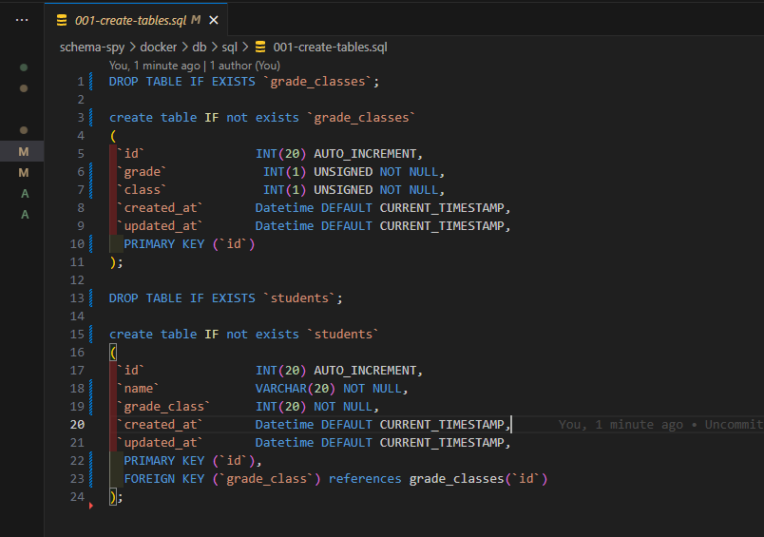The height and width of the screenshot is (537, 764).
Task: Click 001-create-tables.sql breadcrumb file name
Action: (330, 48)
